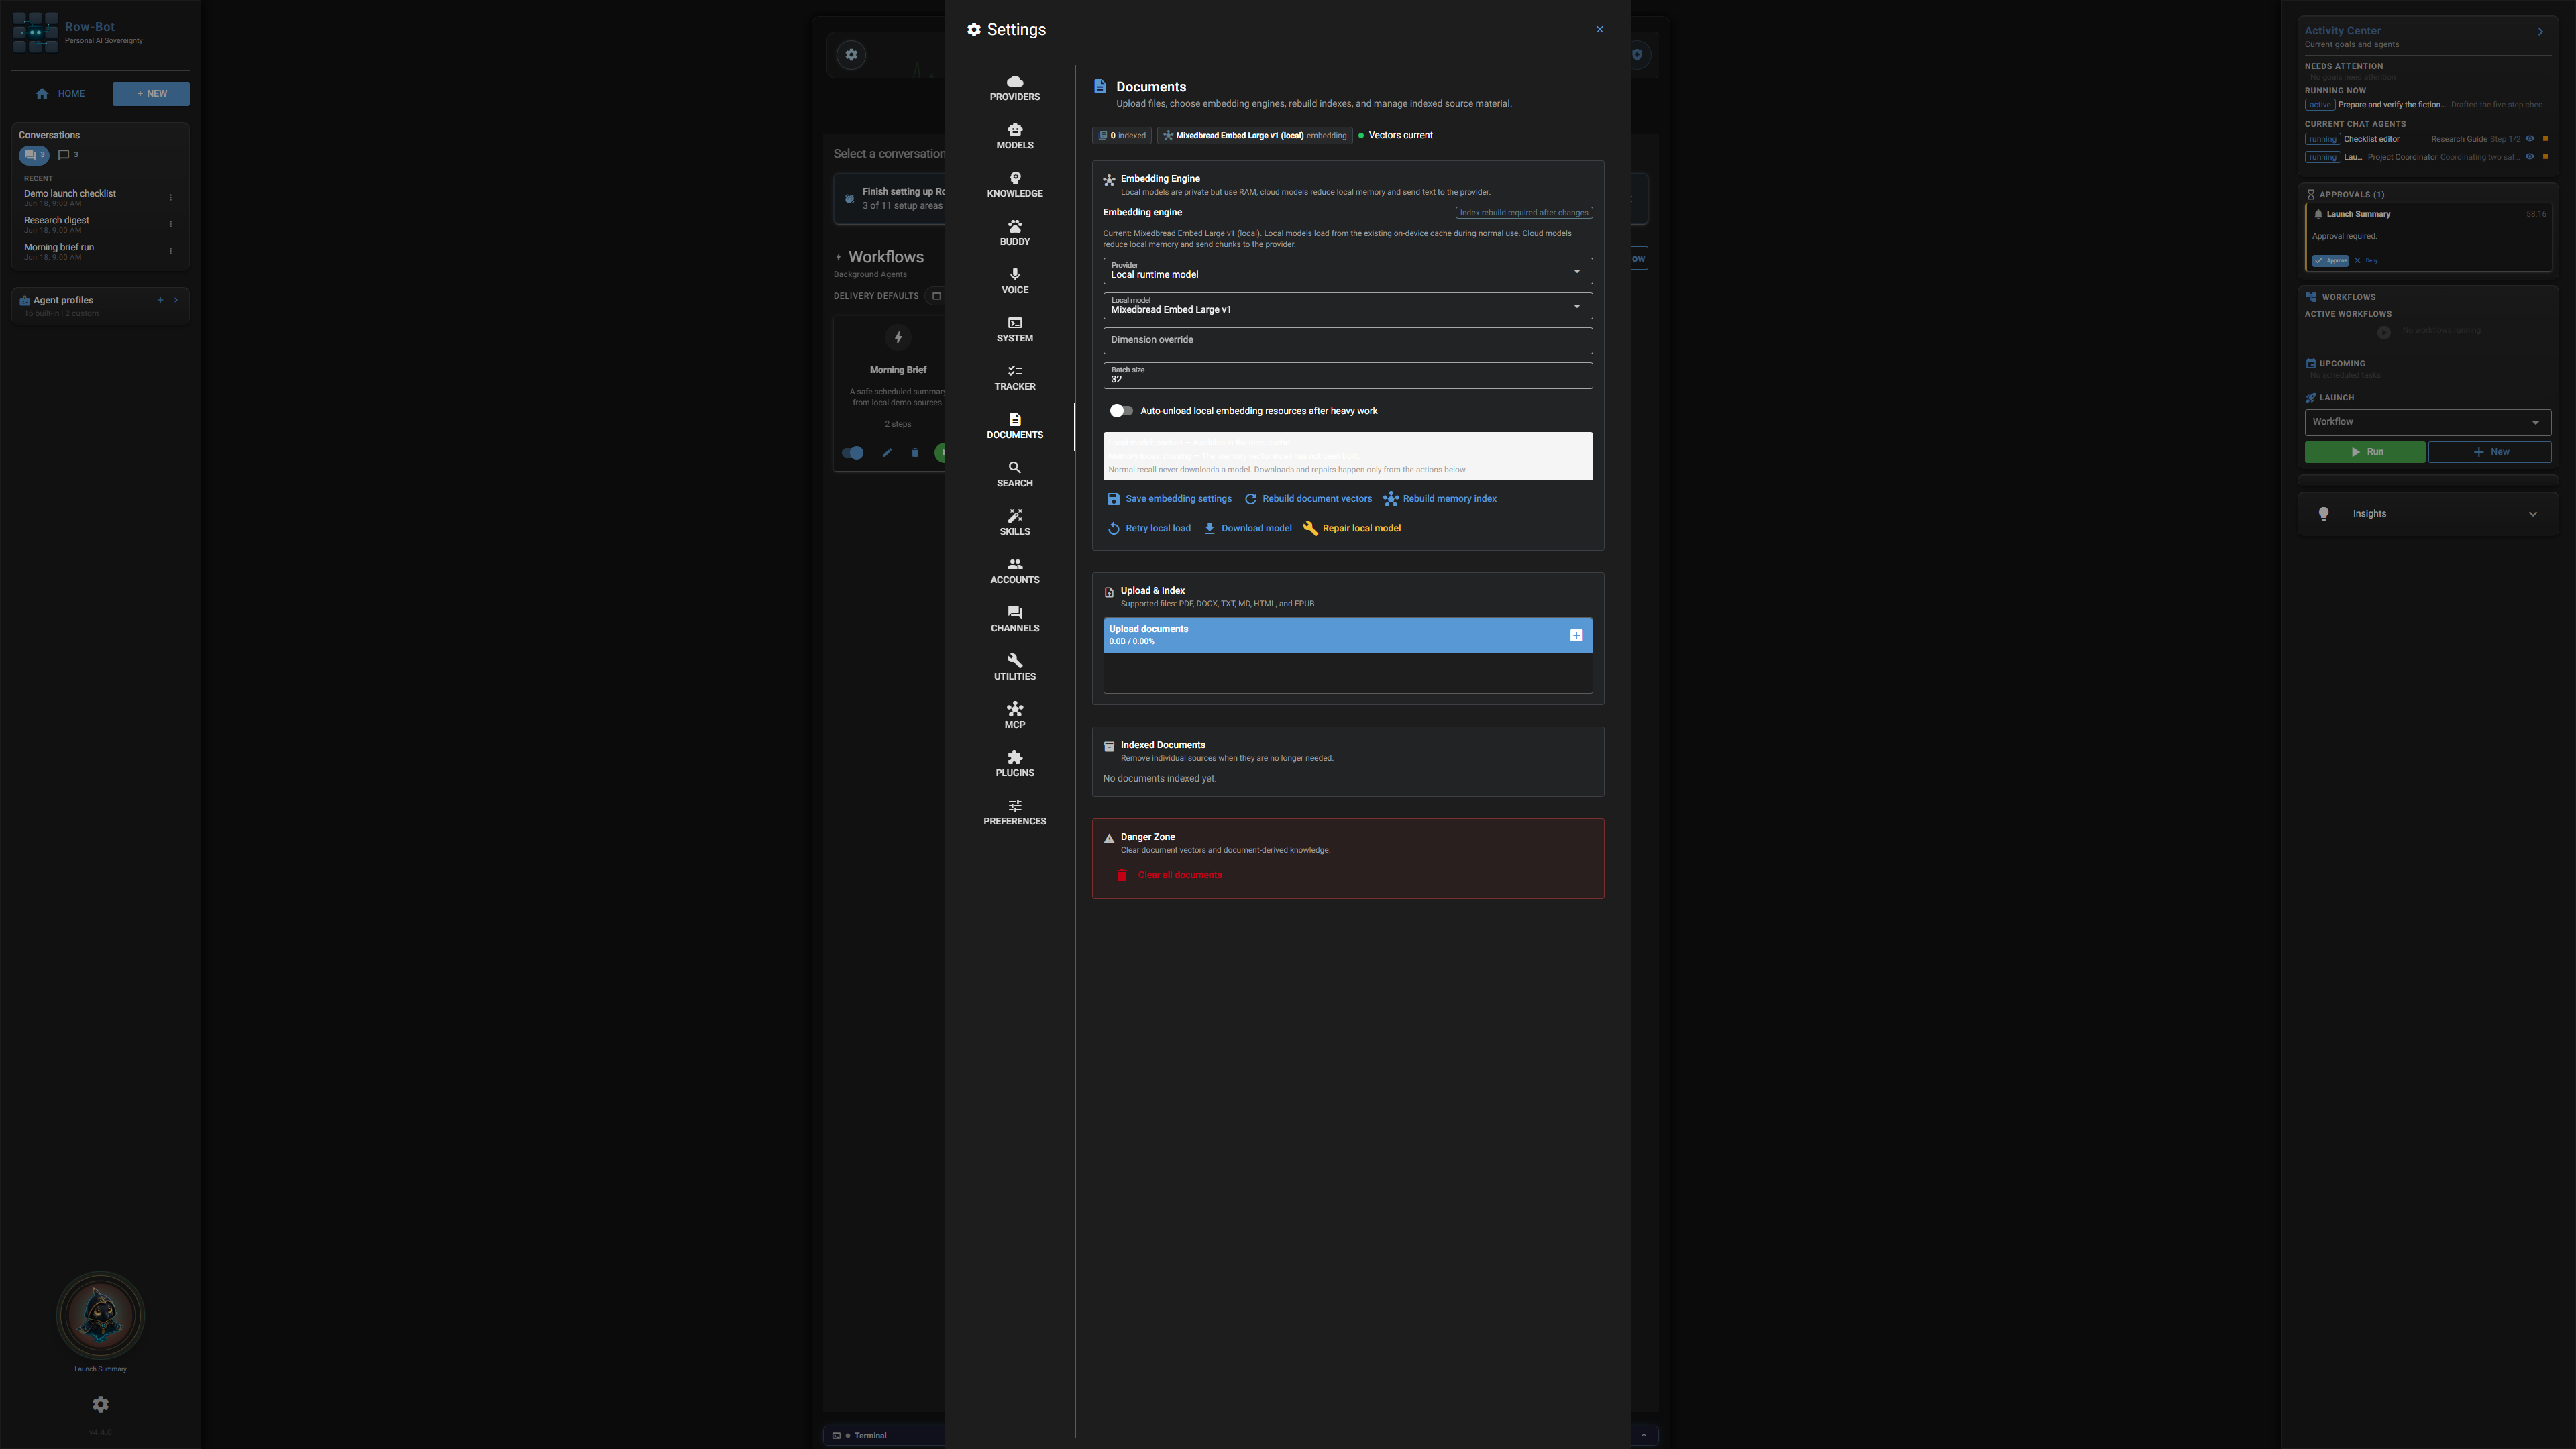The width and height of the screenshot is (2576, 1449).
Task: Open the Workflow launch dropdown
Action: click(x=2427, y=422)
